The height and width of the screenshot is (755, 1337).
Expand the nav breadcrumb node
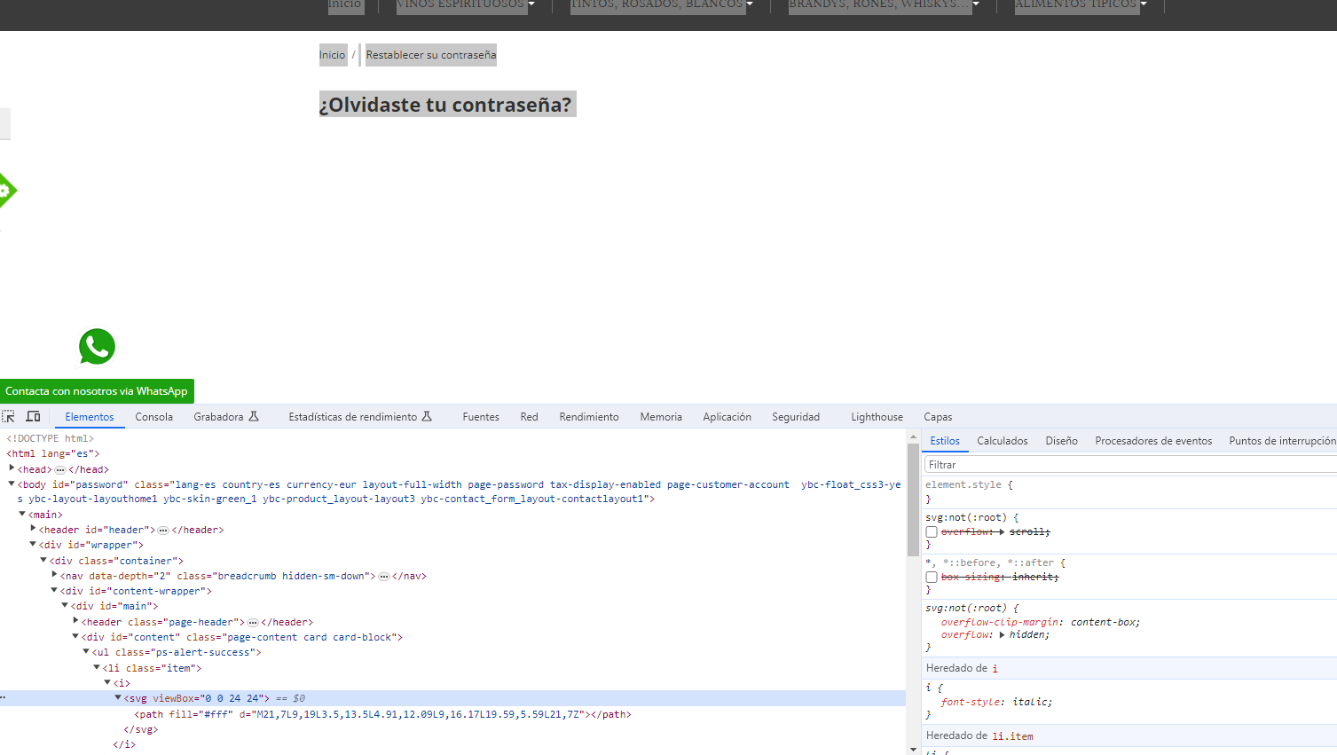[x=54, y=575]
